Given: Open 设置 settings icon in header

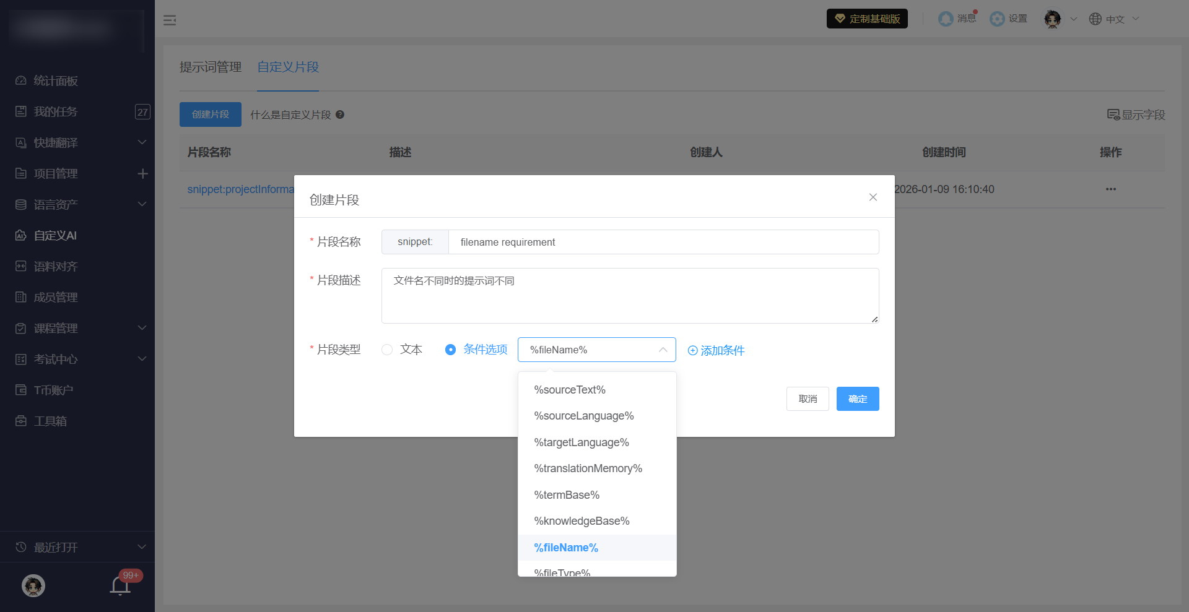Looking at the screenshot, I should pos(997,19).
